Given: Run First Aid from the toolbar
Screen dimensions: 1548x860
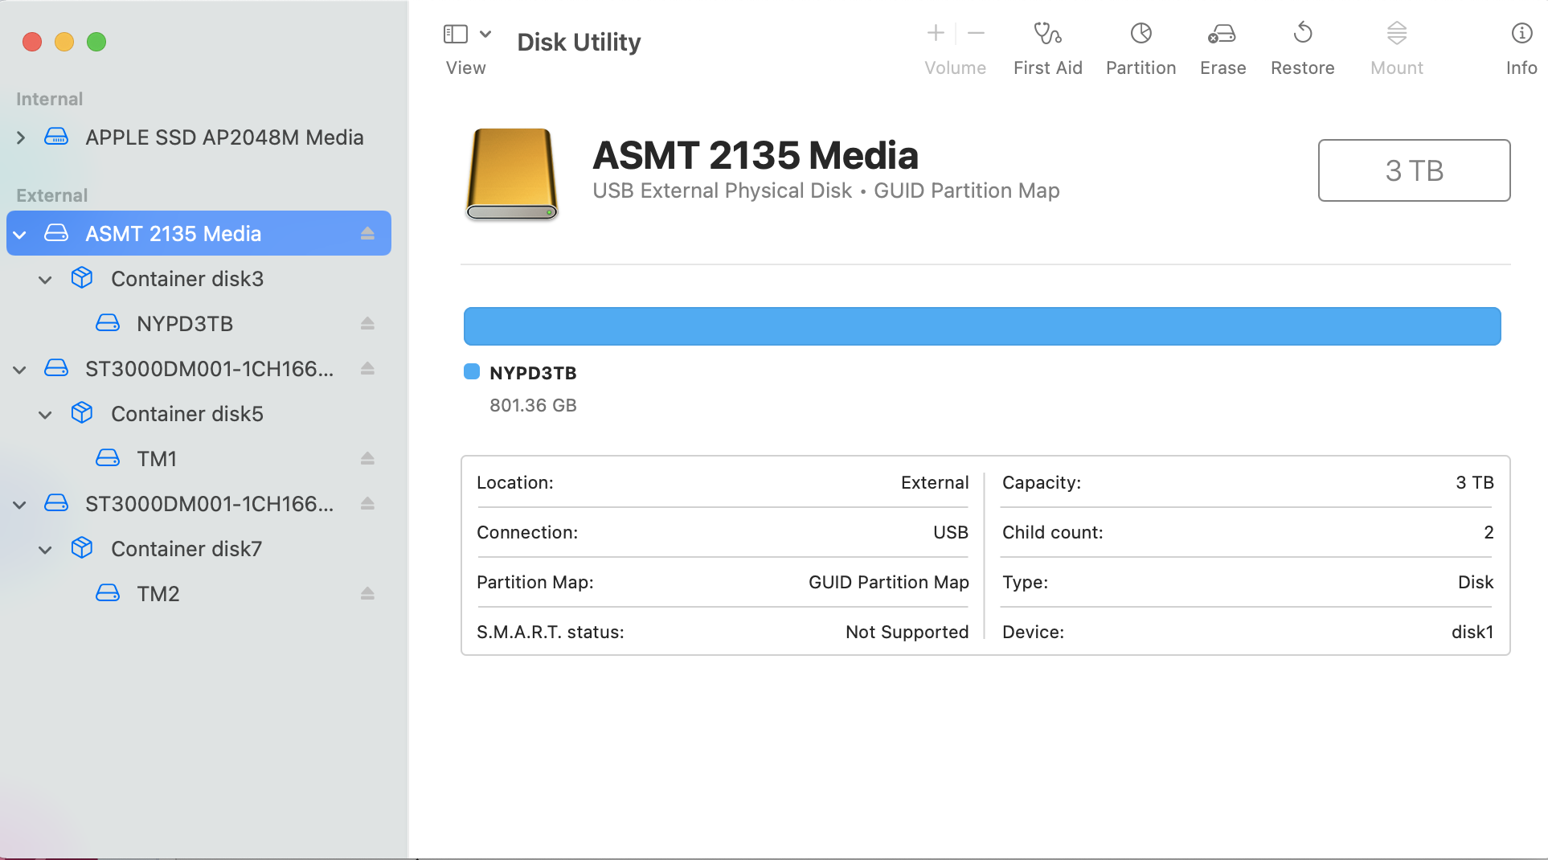Looking at the screenshot, I should pos(1047,33).
